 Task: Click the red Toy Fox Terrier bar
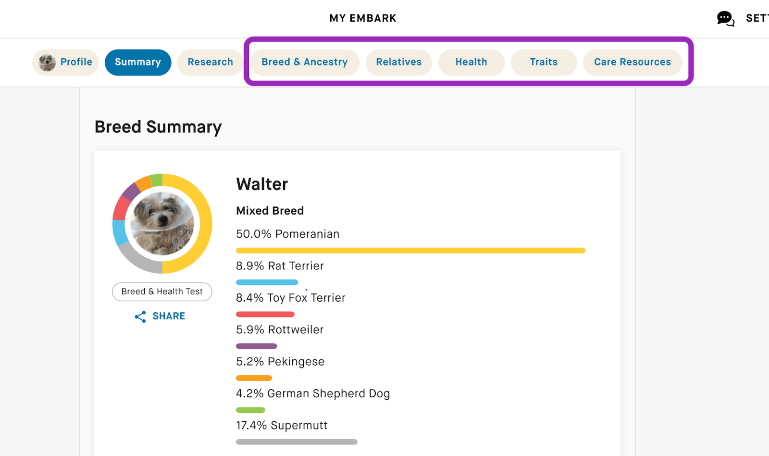[265, 315]
